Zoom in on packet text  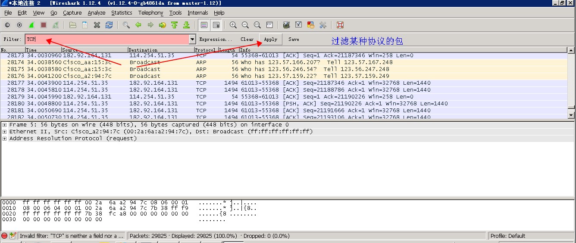[x=233, y=25]
